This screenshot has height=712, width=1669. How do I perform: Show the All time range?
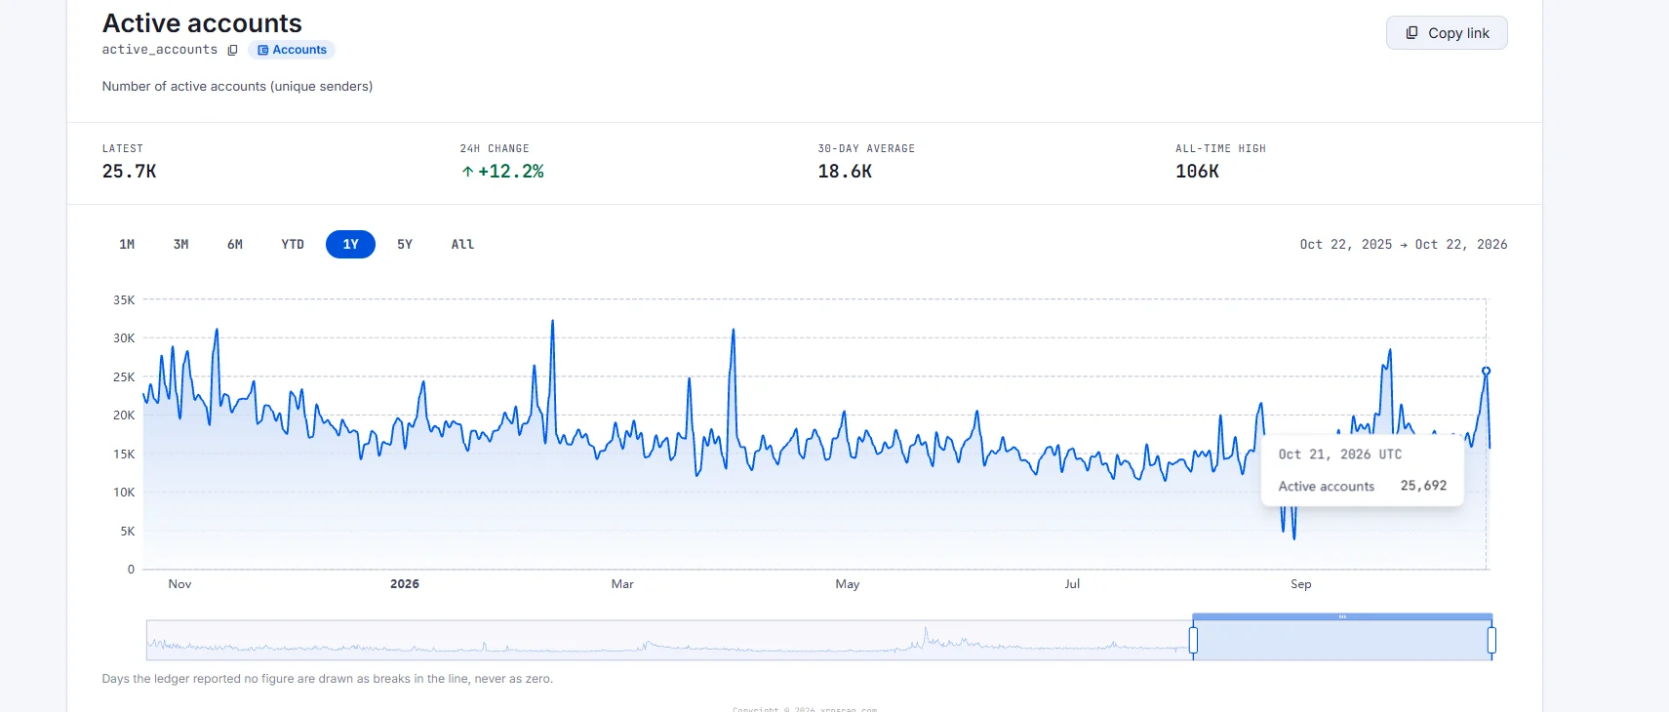pos(462,244)
